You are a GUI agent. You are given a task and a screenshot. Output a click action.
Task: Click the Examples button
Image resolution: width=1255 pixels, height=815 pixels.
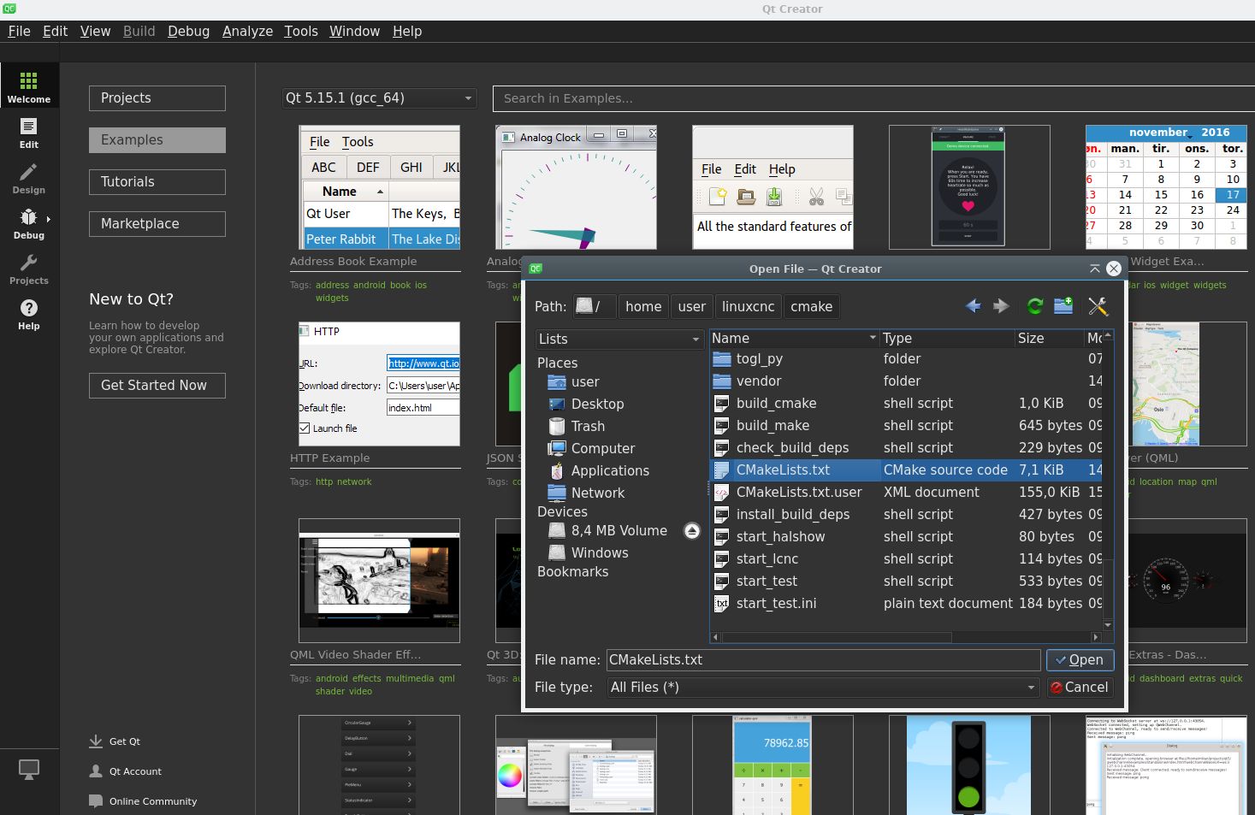click(157, 140)
